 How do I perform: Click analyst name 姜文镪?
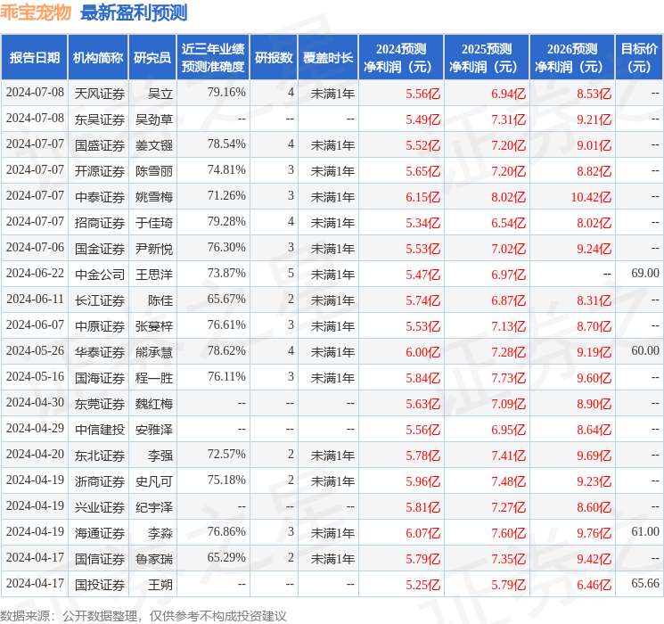coord(153,145)
